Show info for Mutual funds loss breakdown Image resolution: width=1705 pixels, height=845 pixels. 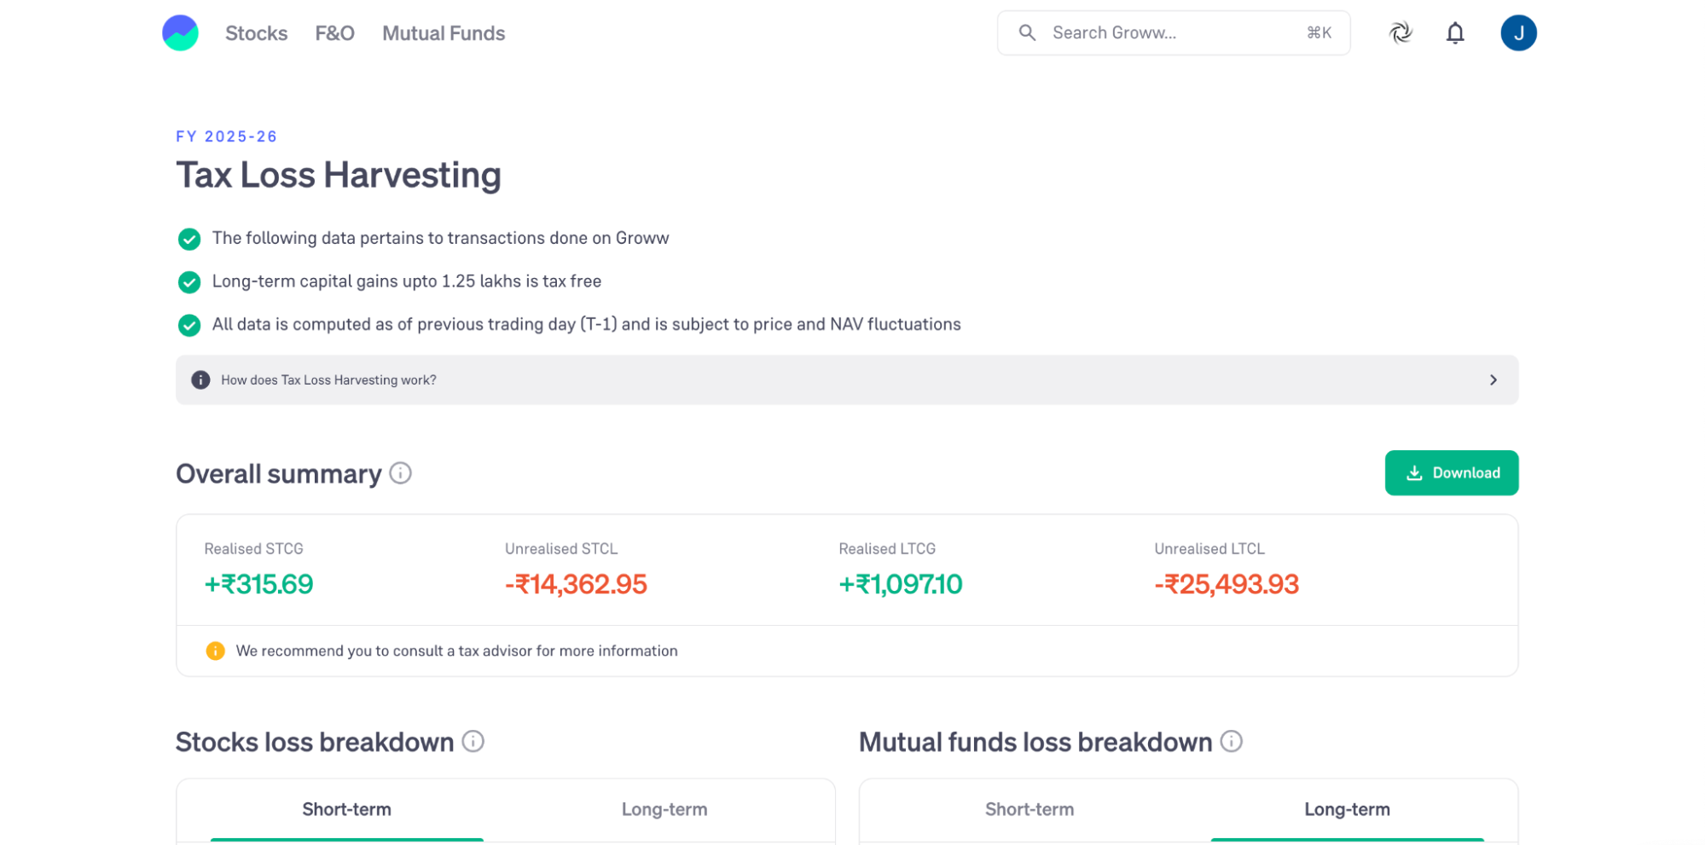click(x=1231, y=742)
